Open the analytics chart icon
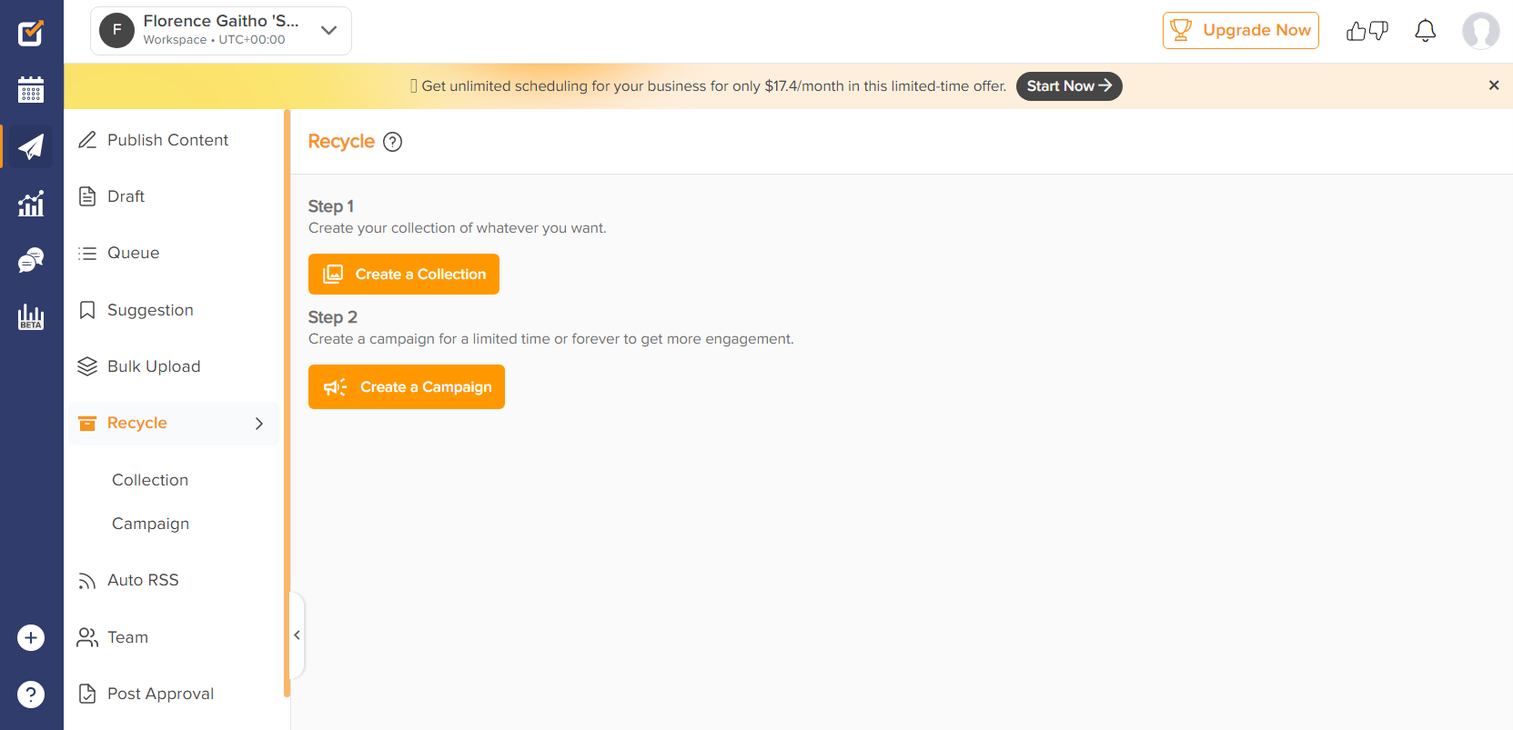1513x730 pixels. coord(31,204)
